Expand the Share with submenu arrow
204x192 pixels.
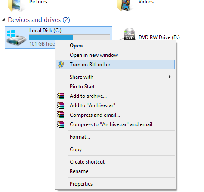point(170,77)
